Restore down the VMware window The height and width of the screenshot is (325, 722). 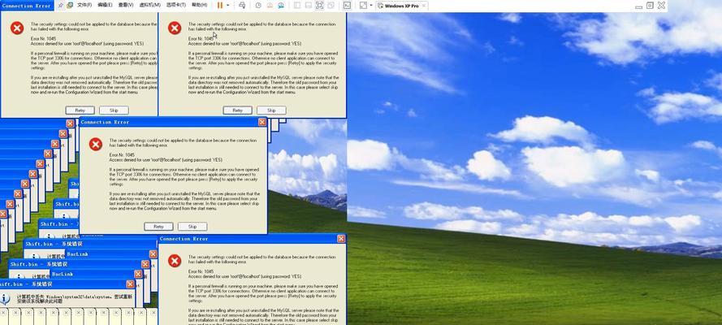point(650,6)
